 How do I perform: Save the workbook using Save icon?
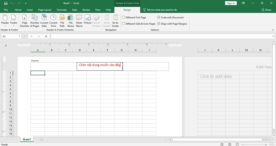coord(6,3)
